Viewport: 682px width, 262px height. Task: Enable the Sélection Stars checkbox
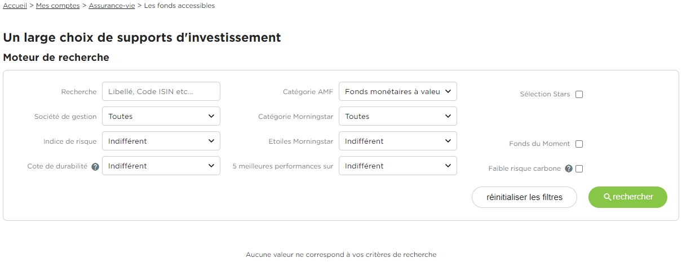579,95
